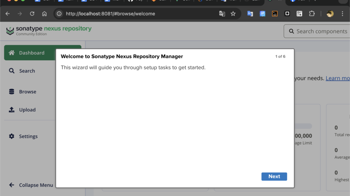This screenshot has height=196, width=350.
Task: Bookmark this page with star icon
Action: [233, 14]
